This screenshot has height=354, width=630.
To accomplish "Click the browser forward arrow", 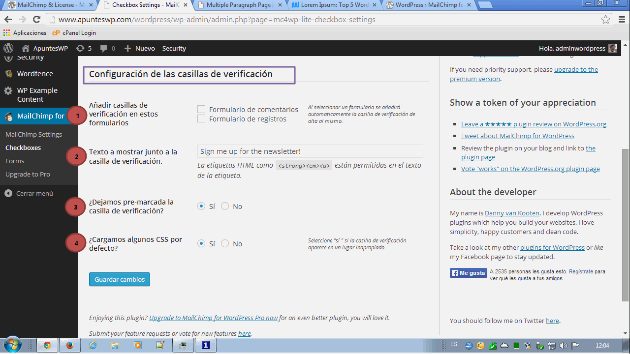I will (22, 20).
